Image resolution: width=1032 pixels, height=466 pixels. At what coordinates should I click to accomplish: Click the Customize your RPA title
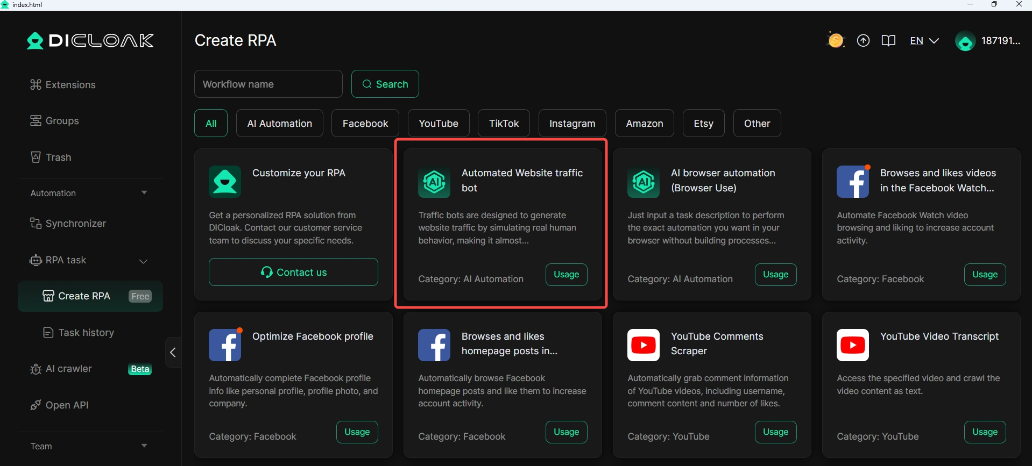(299, 173)
